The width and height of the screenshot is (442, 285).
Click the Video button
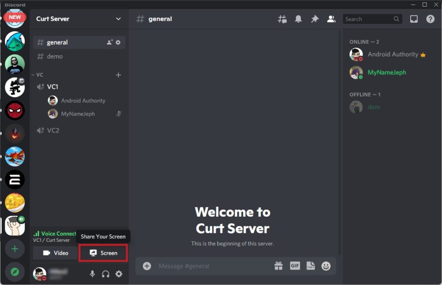click(x=55, y=253)
